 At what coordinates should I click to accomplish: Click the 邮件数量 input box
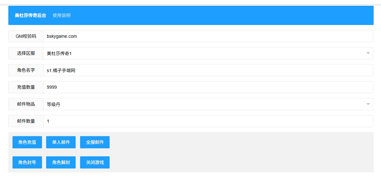pos(208,121)
